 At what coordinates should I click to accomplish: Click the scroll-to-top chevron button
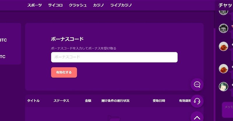(x=197, y=117)
